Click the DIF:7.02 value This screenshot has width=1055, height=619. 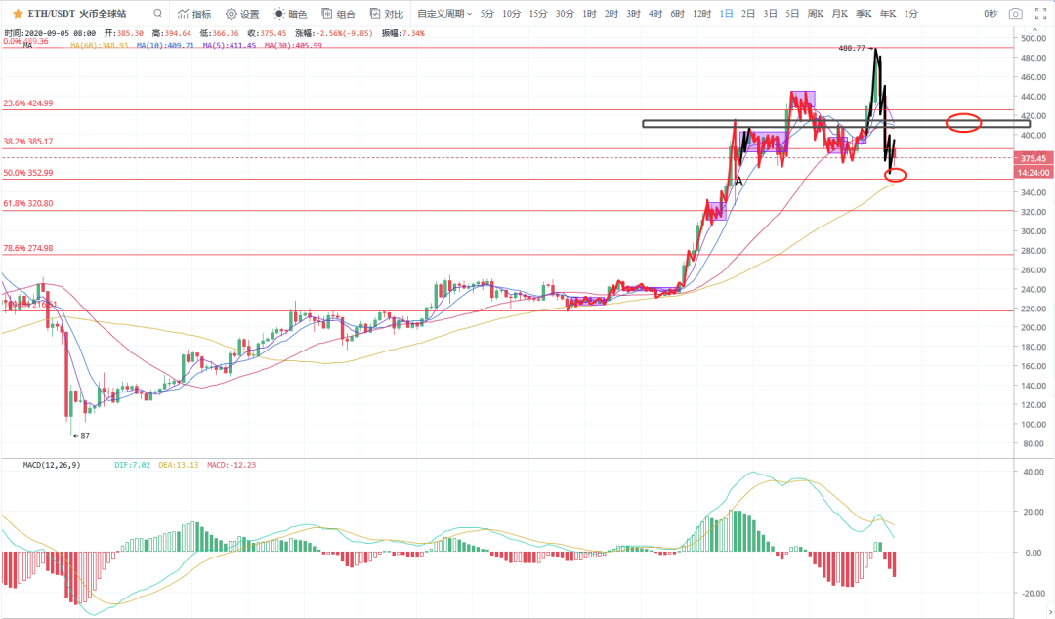coord(133,465)
